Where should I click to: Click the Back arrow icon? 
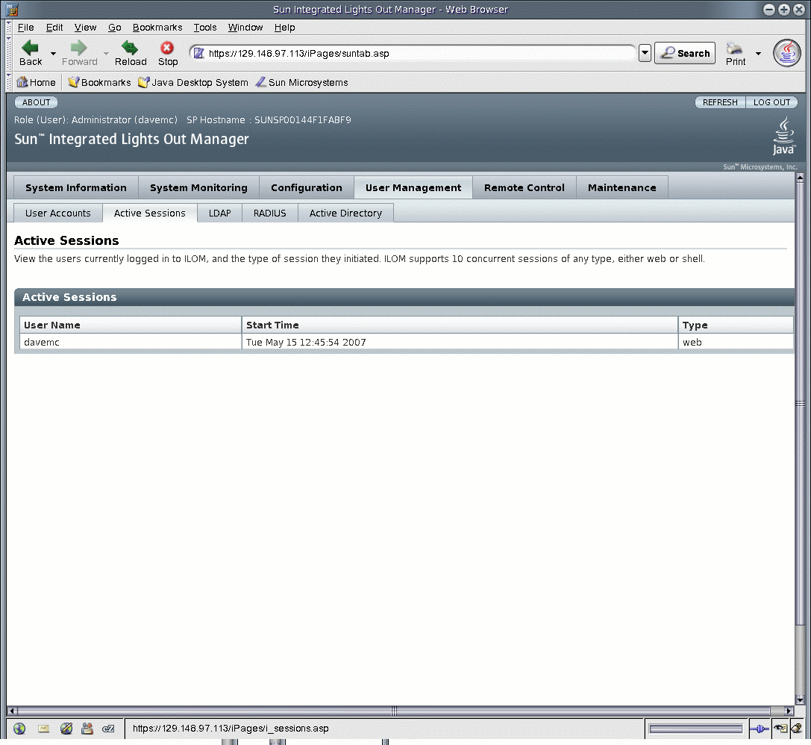point(30,48)
